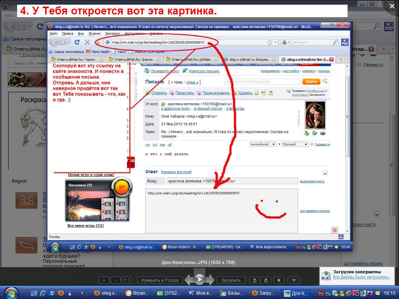Open the Все файлы были загружены link
The width and height of the screenshot is (399, 299).
361,277
